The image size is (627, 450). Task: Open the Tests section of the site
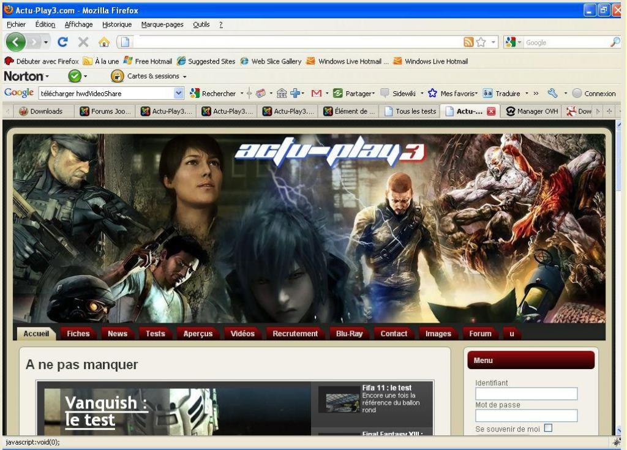point(155,333)
